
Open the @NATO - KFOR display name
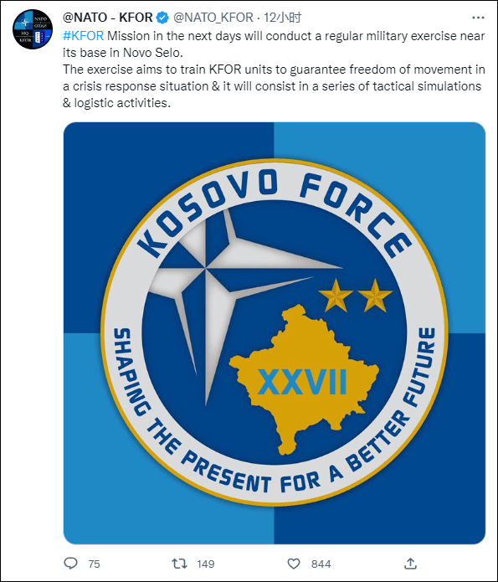108,18
